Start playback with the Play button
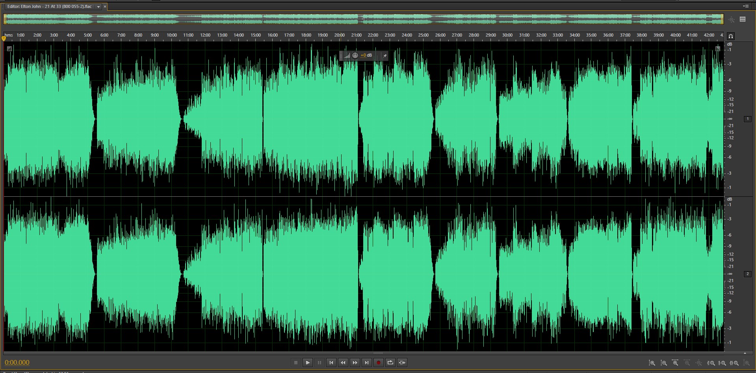This screenshot has width=756, height=373. tap(308, 363)
